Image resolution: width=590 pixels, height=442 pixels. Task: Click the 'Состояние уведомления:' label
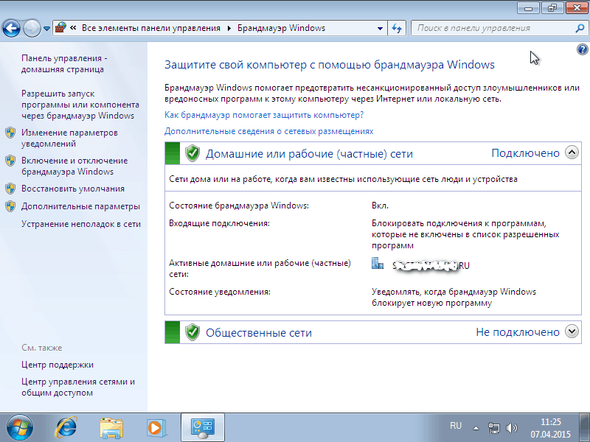point(220,292)
